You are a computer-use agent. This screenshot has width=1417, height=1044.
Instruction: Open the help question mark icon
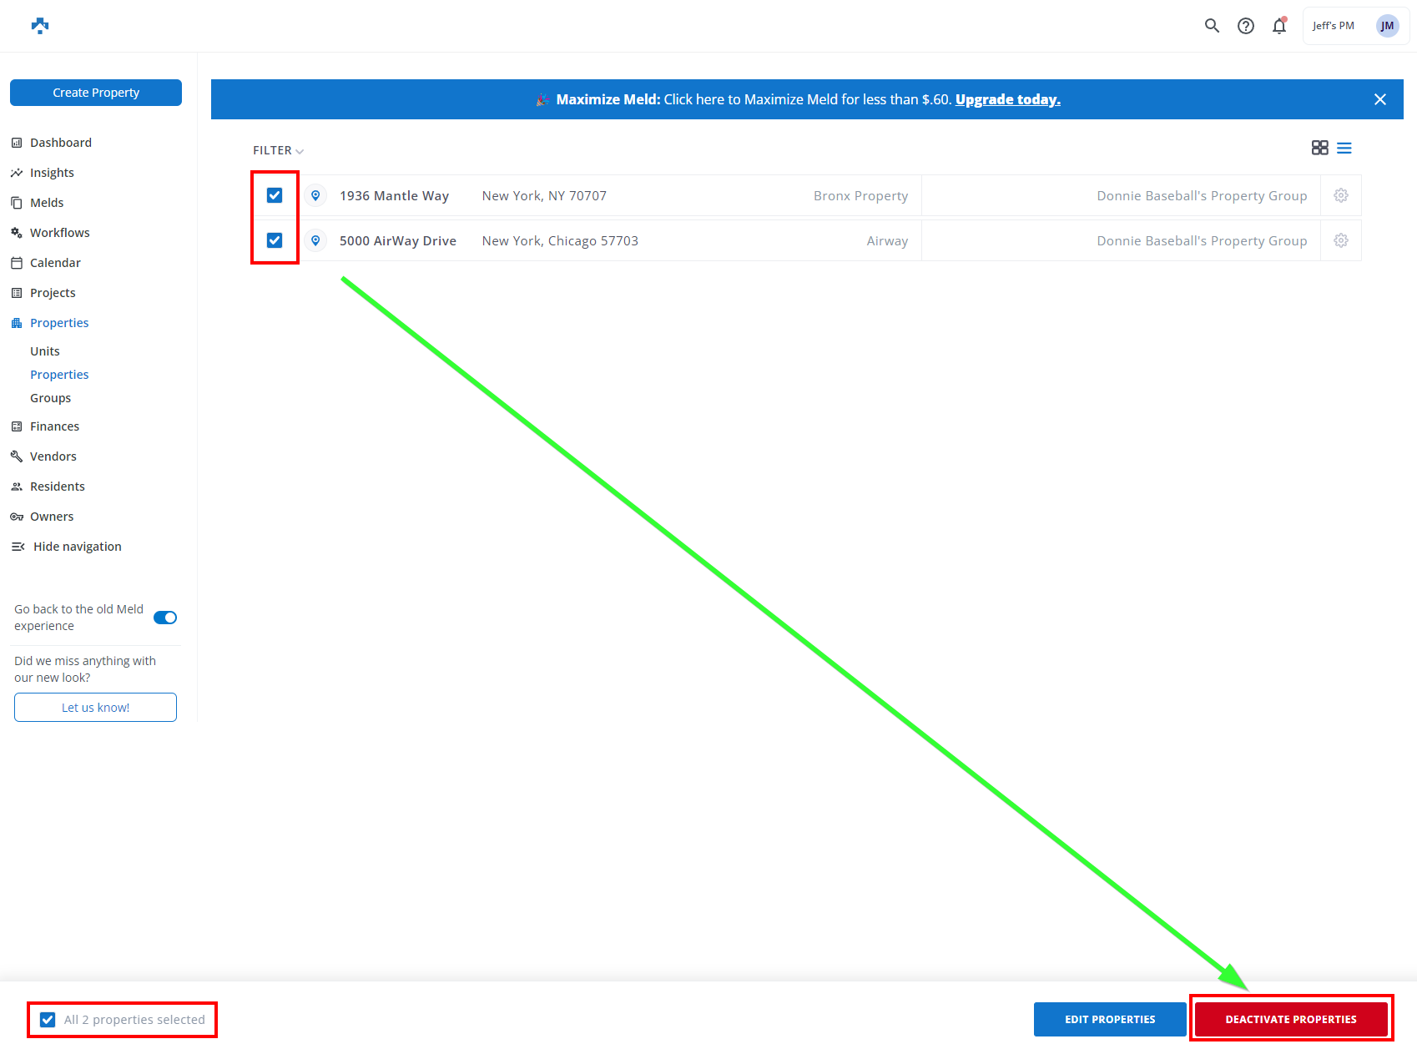(x=1245, y=26)
